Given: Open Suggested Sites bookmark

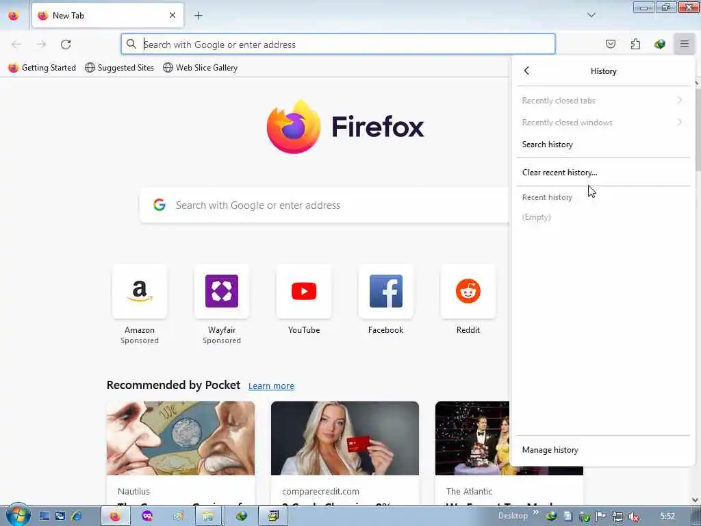Looking at the screenshot, I should [x=119, y=68].
